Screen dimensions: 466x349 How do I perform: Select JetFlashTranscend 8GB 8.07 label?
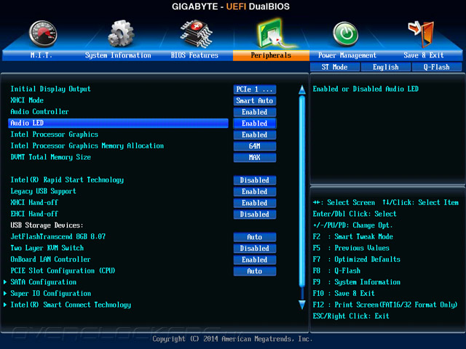pos(58,236)
